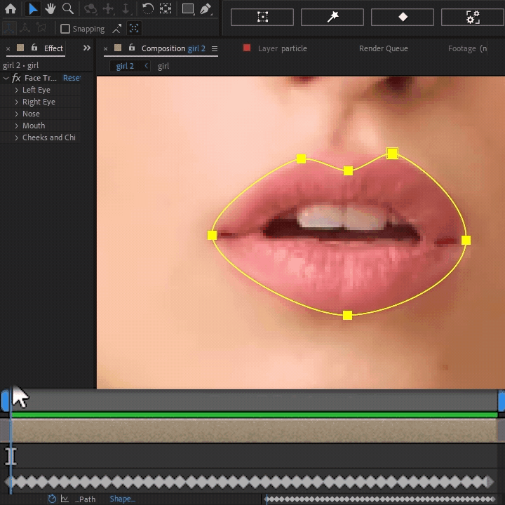Click the diamond keyframe button
The height and width of the screenshot is (505, 505).
(403, 17)
